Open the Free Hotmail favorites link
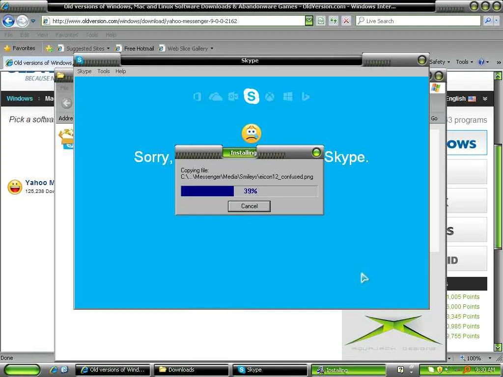Screen dimensions: 503x377 click(135, 49)
